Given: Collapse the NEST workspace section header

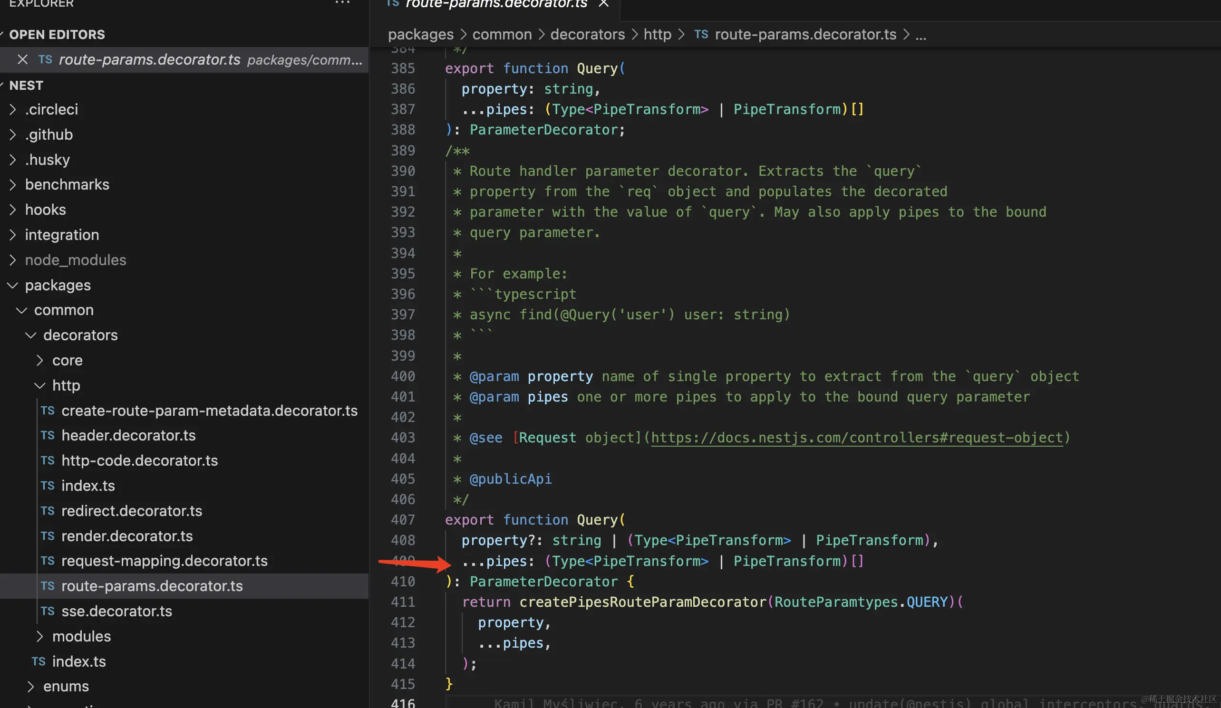Looking at the screenshot, I should click(184, 85).
